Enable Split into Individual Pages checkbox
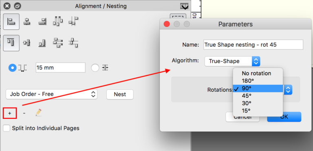Screen dimensions: 313x151 tap(7, 128)
